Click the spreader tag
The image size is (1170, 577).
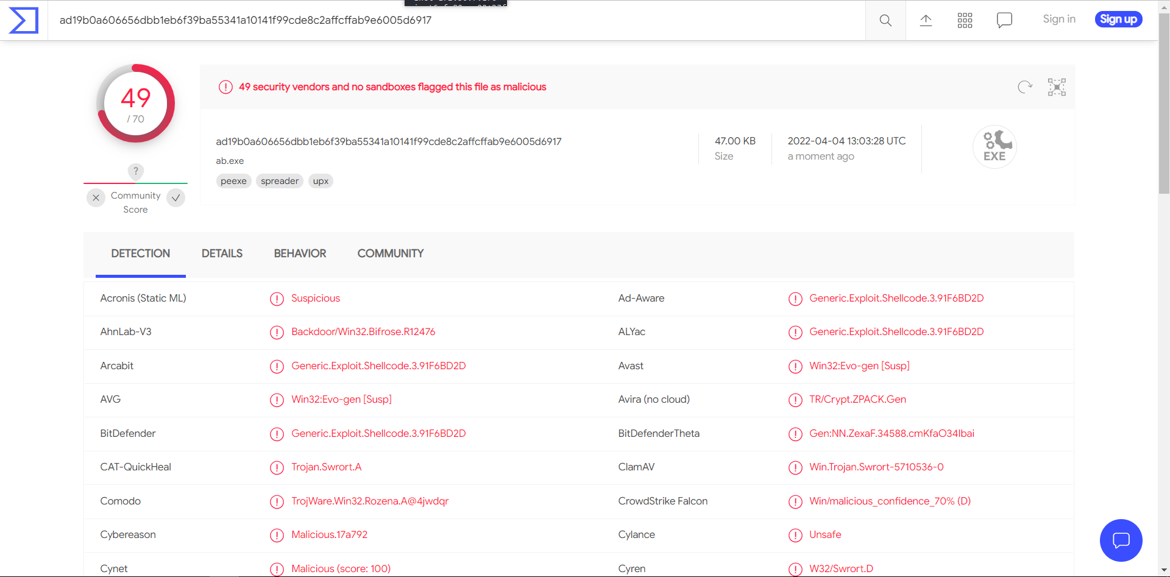click(x=280, y=181)
